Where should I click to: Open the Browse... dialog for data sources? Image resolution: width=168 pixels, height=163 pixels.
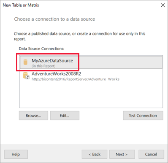33,116
